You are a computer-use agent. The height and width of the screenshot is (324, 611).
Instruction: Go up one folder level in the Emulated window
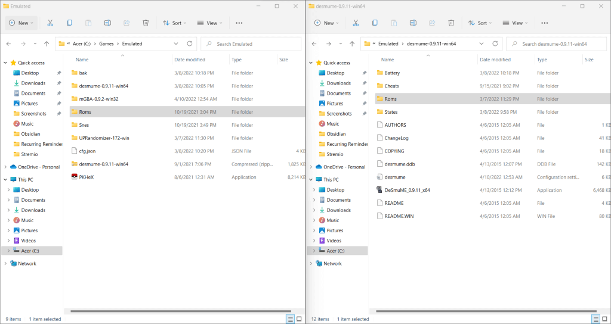click(47, 44)
